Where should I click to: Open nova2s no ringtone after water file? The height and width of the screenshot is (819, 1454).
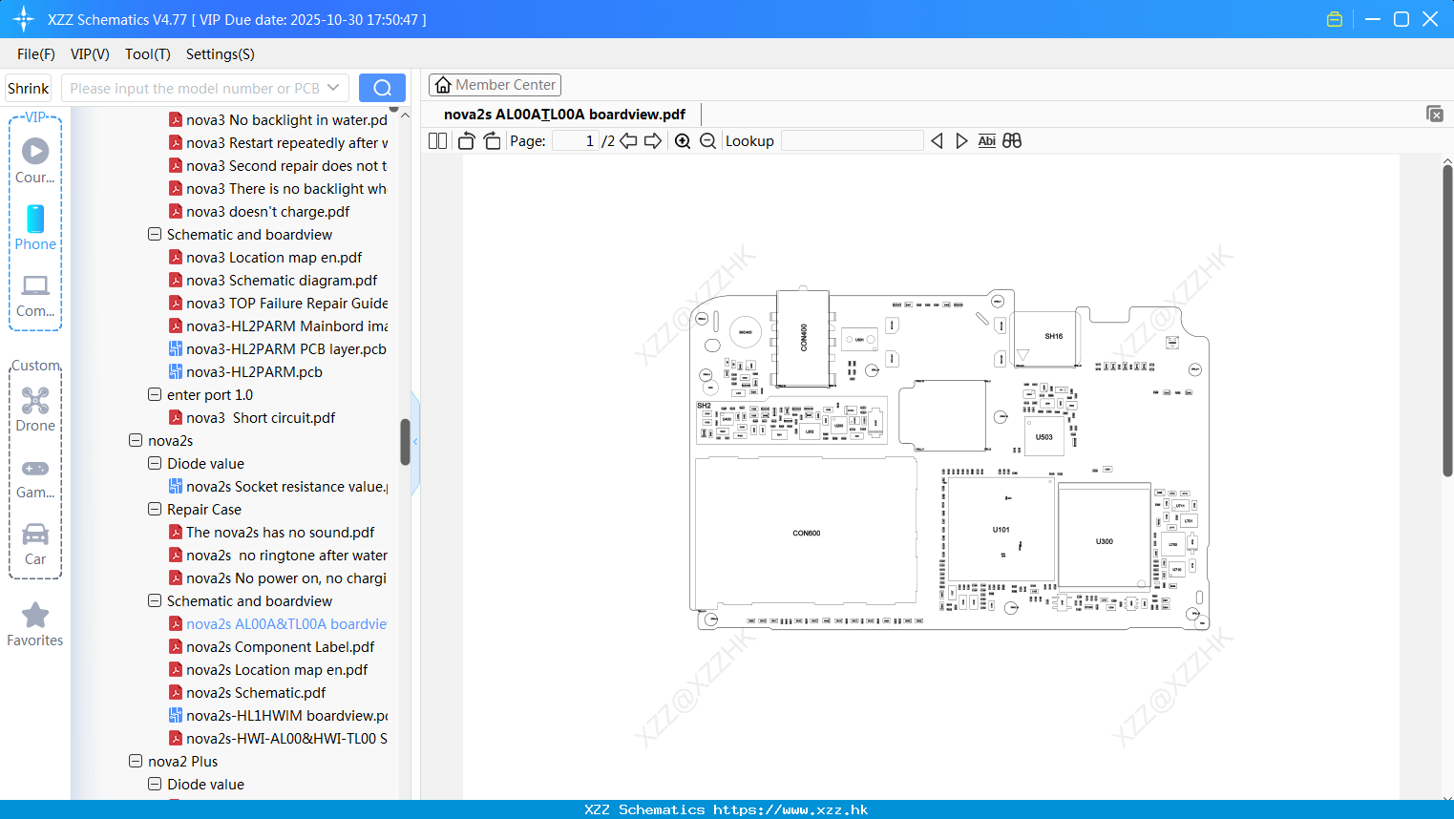click(279, 555)
